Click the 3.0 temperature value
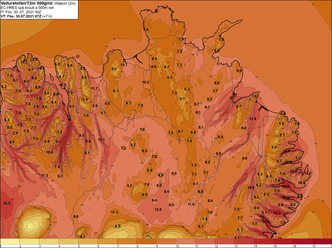 205,219
